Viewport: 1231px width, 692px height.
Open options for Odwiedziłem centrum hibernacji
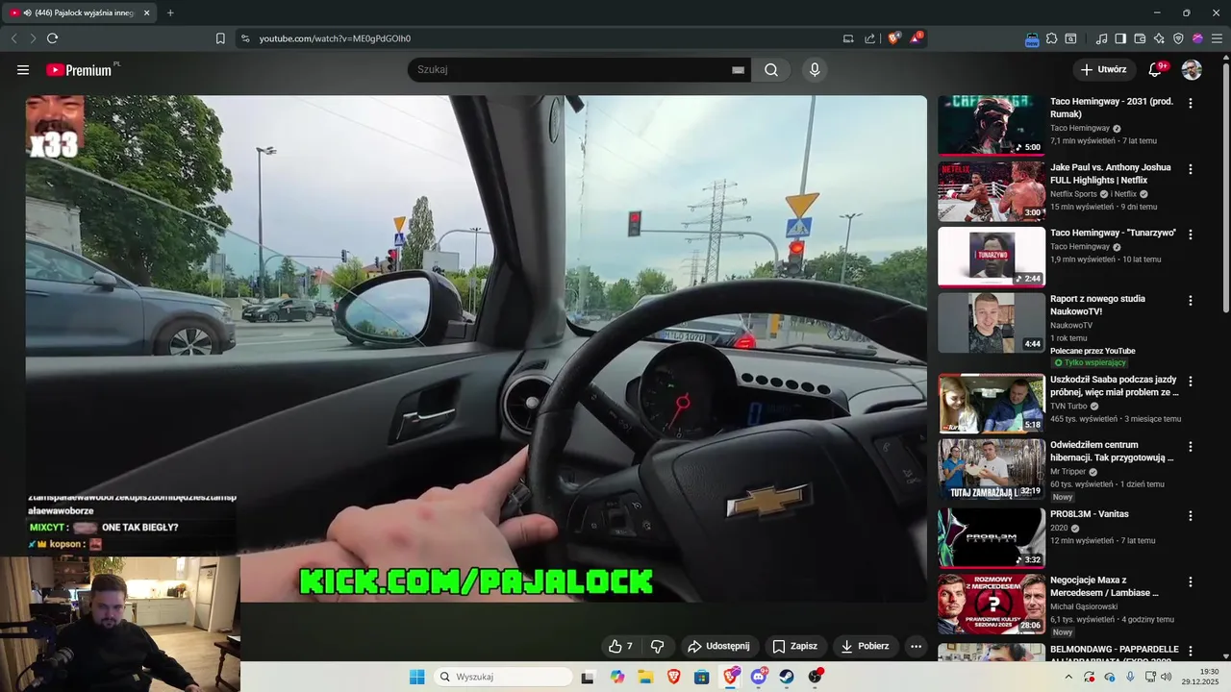(1191, 447)
